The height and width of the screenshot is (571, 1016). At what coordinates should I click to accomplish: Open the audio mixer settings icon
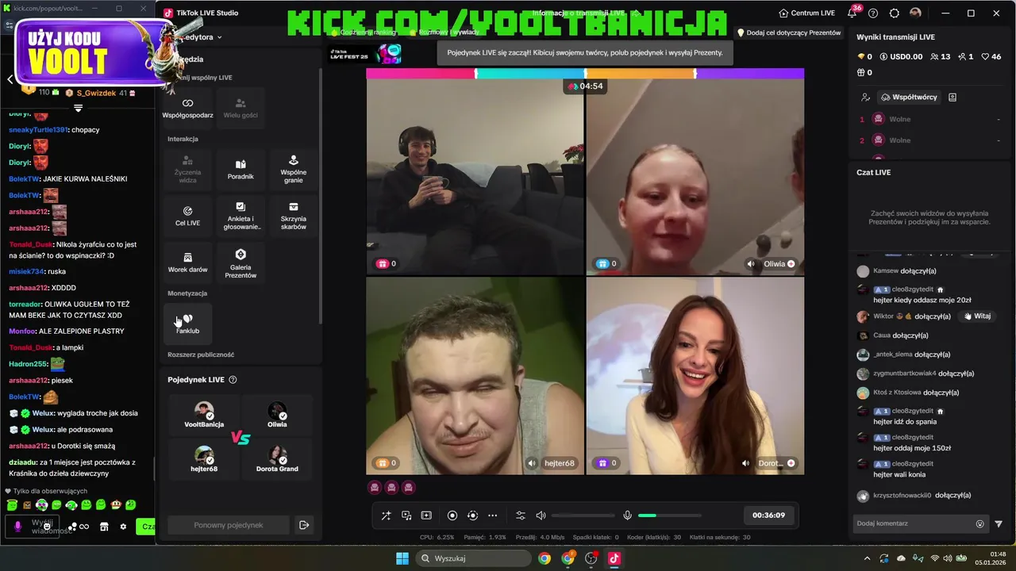coord(521,515)
